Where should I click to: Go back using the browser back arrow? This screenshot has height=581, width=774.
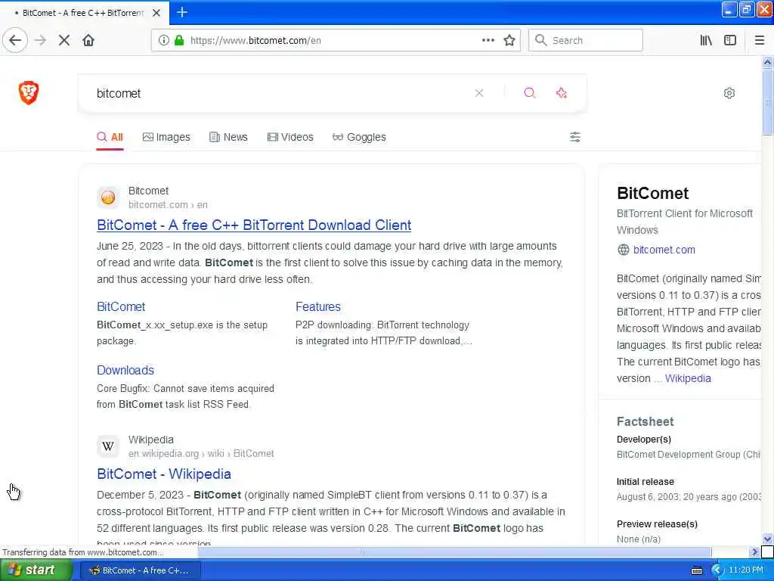[x=15, y=40]
